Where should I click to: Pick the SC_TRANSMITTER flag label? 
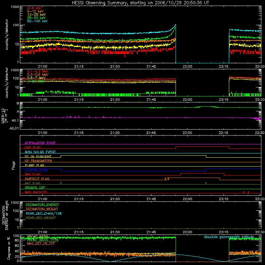point(38,161)
